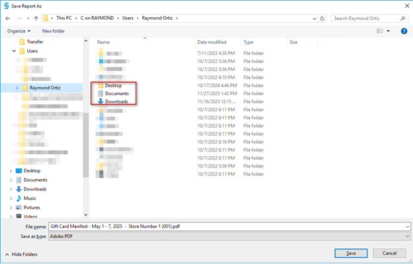Viewport: 413px width, 264px height.
Task: Go back with the Back arrow
Action: tap(8, 18)
